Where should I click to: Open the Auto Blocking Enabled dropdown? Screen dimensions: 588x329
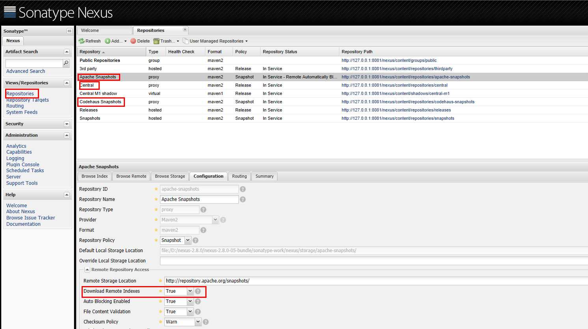(190, 301)
